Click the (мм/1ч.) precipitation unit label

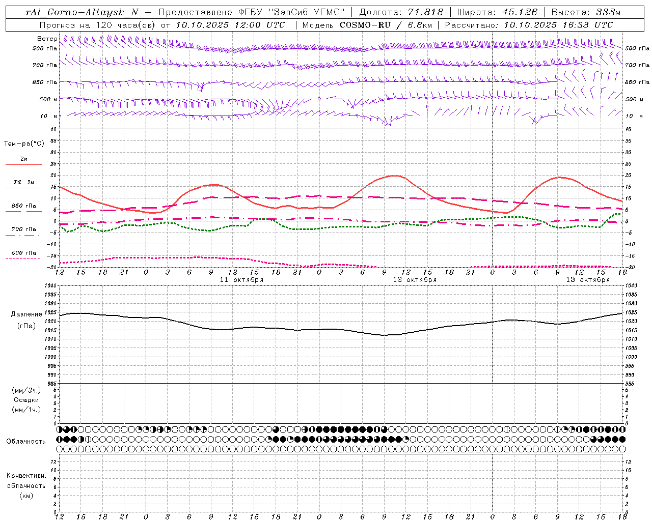(26, 410)
